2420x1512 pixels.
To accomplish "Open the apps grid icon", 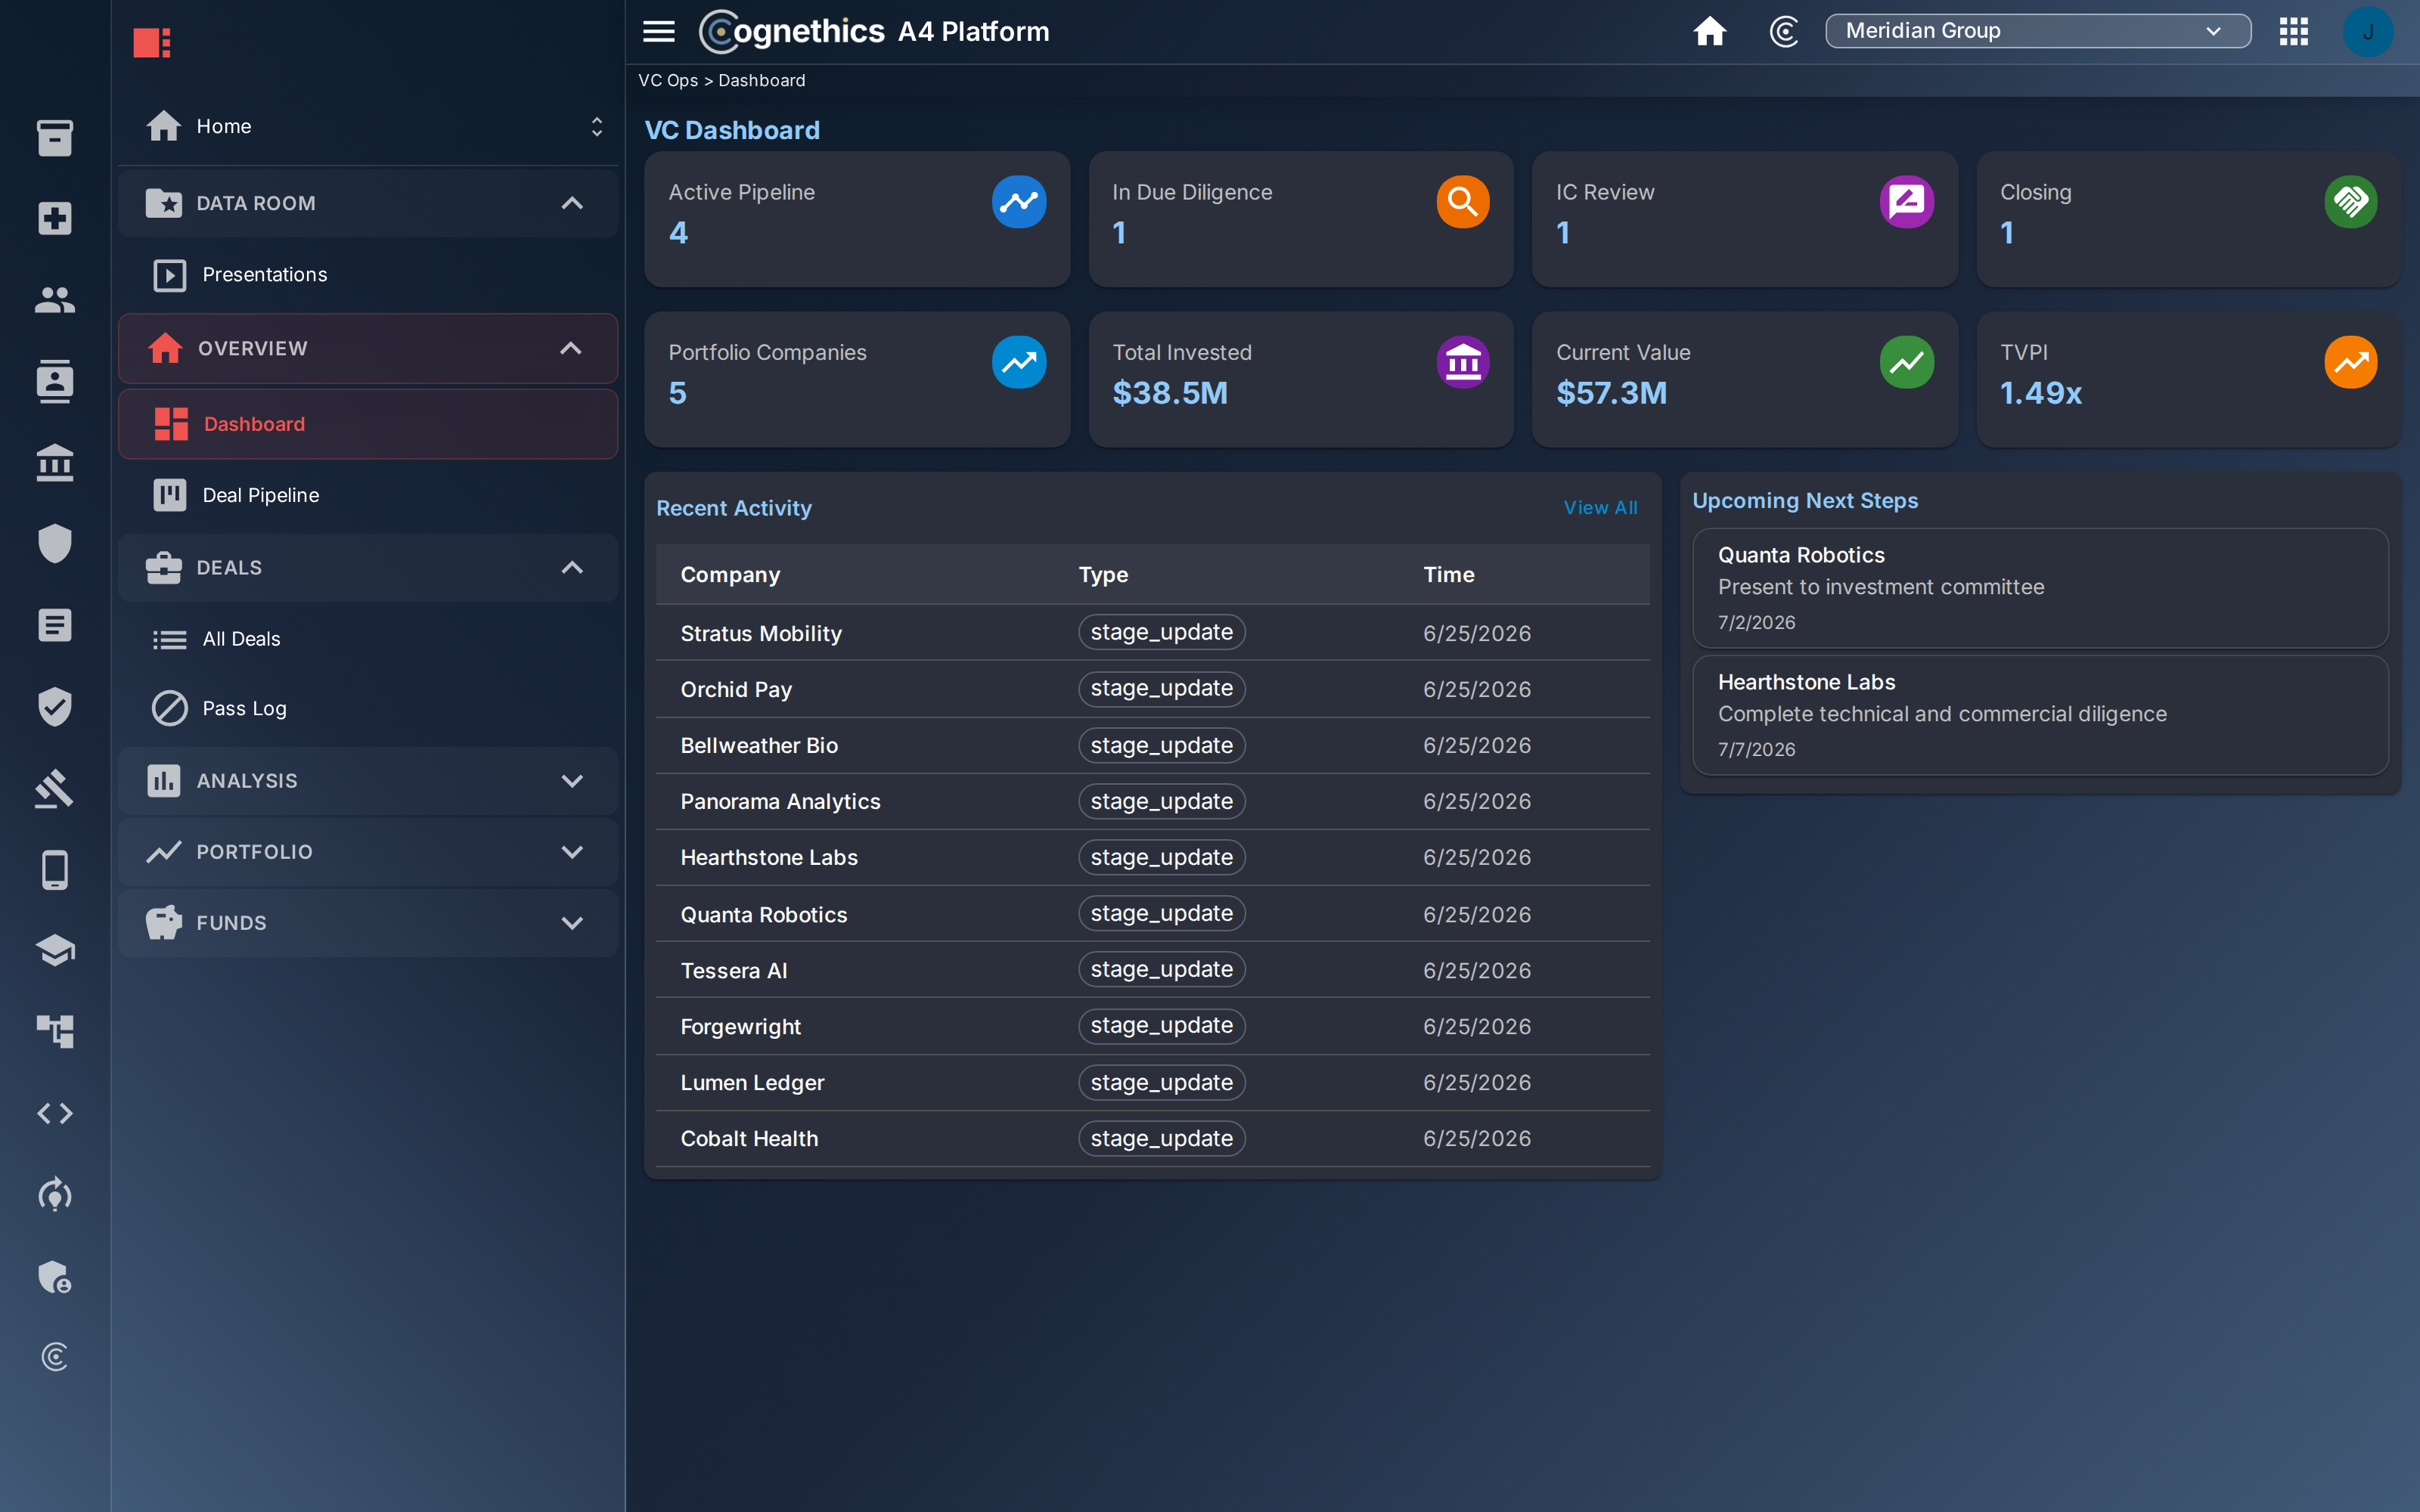I will click(x=2293, y=31).
